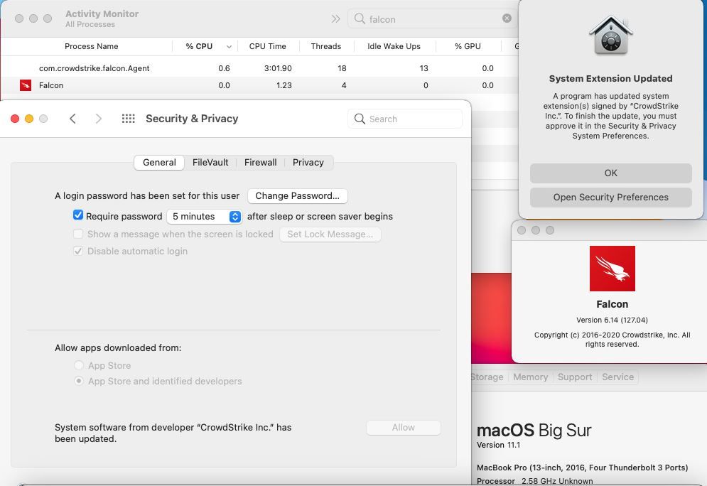The width and height of the screenshot is (707, 486).
Task: Sort by Threads column
Action: (x=326, y=46)
